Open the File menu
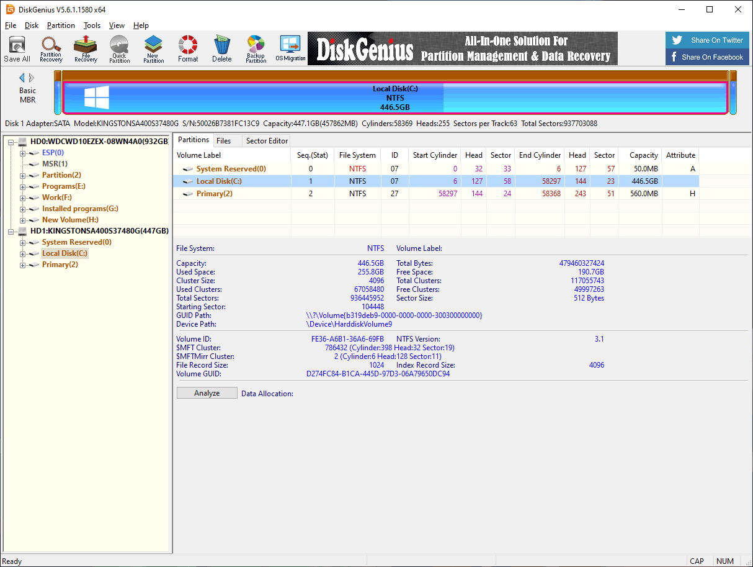This screenshot has height=567, width=753. coord(11,25)
